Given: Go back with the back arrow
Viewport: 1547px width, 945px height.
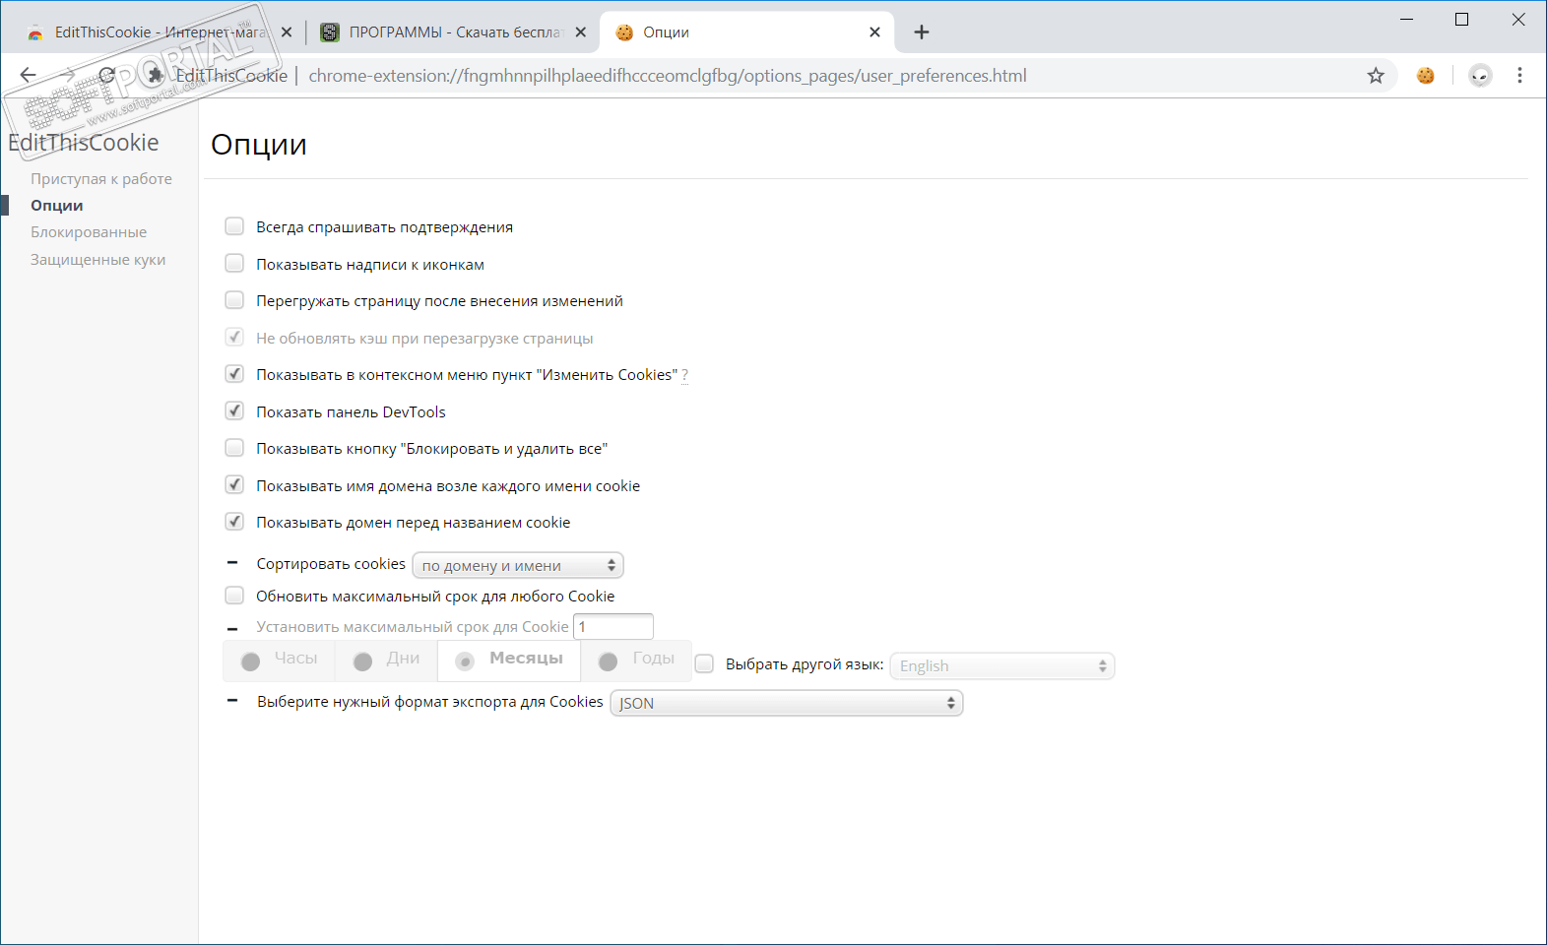Looking at the screenshot, I should (29, 75).
